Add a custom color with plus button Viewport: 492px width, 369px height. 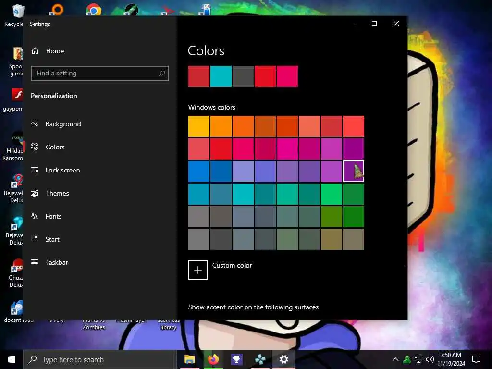[197, 270]
